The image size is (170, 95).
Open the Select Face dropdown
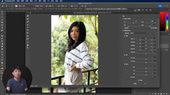[139, 33]
